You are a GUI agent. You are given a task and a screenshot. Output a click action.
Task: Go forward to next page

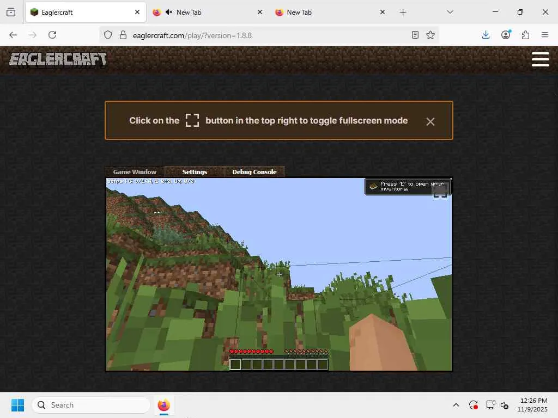coord(33,35)
